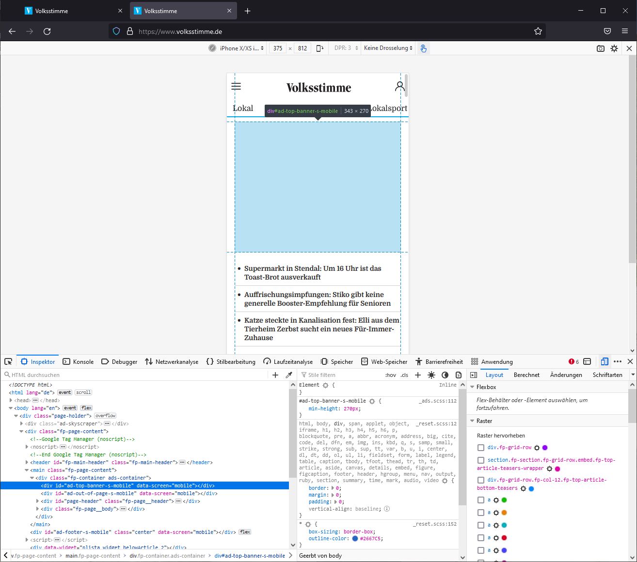Toggle print media simulation
The height and width of the screenshot is (562, 637).
[x=459, y=375]
